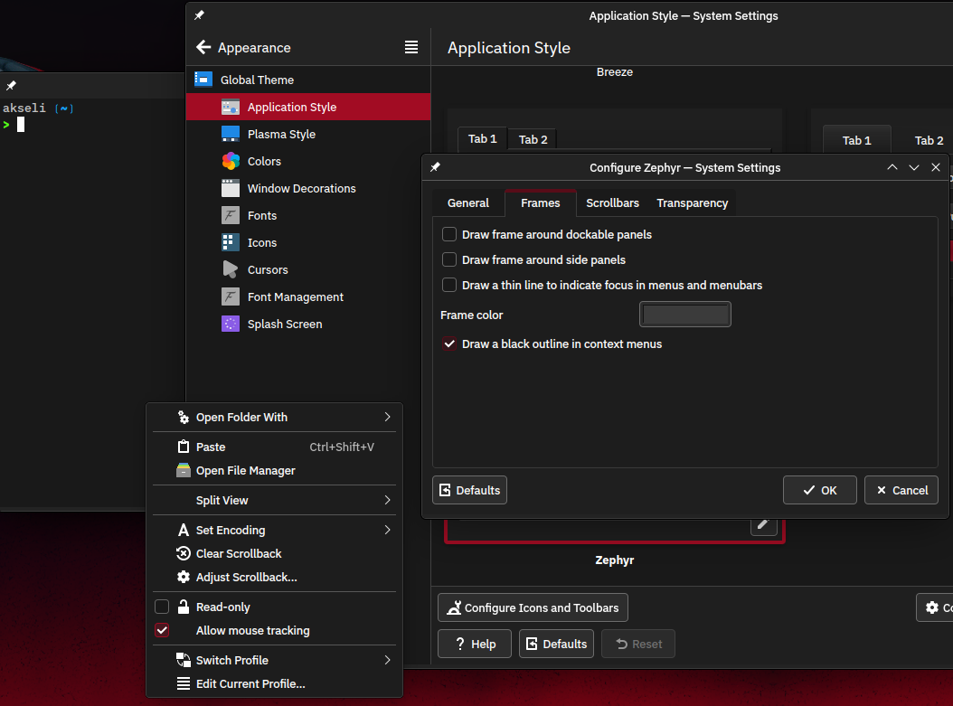The width and height of the screenshot is (953, 706).
Task: Toggle the Read-only checkbox
Action: click(x=162, y=607)
